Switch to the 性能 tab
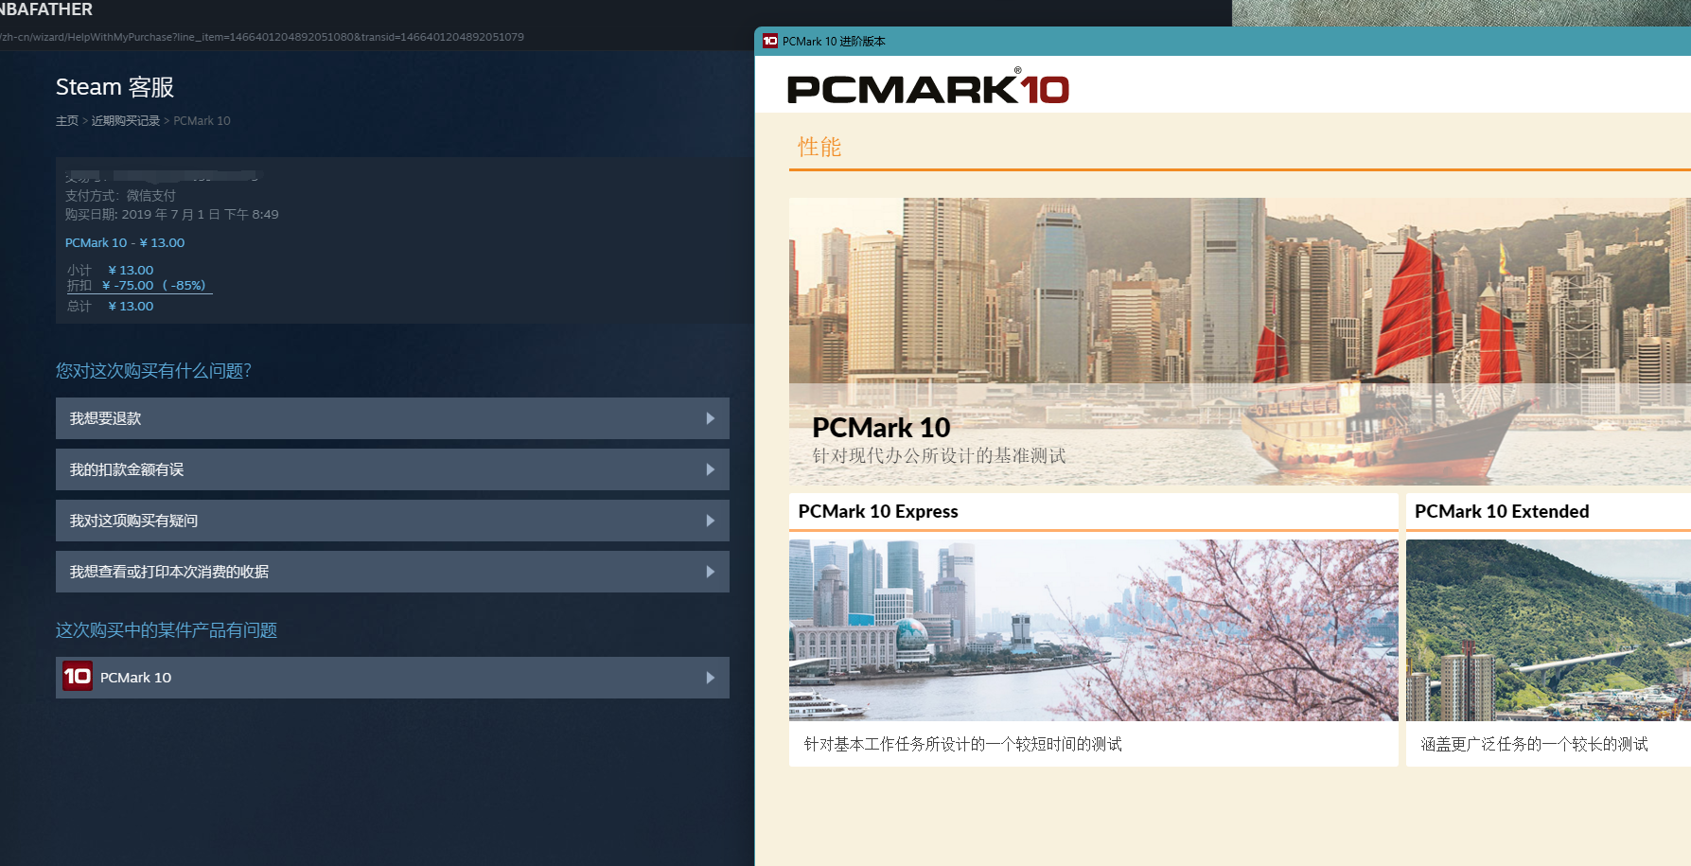 click(819, 147)
